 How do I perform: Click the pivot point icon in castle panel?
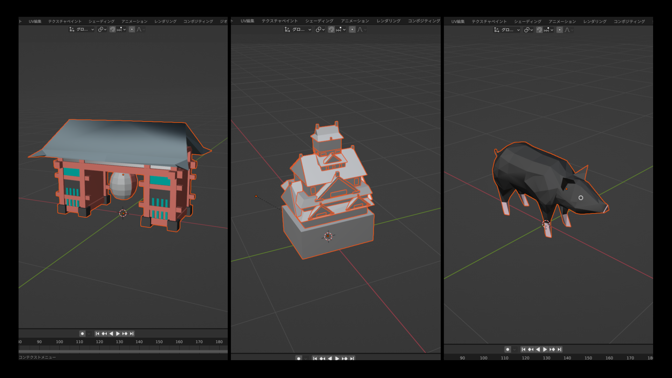tap(318, 29)
